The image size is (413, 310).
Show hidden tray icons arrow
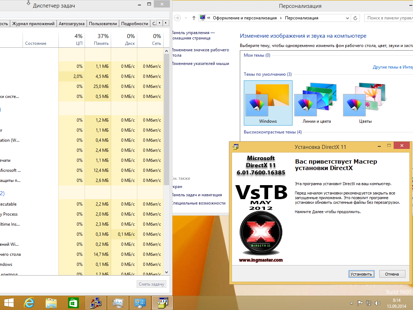(x=351, y=304)
